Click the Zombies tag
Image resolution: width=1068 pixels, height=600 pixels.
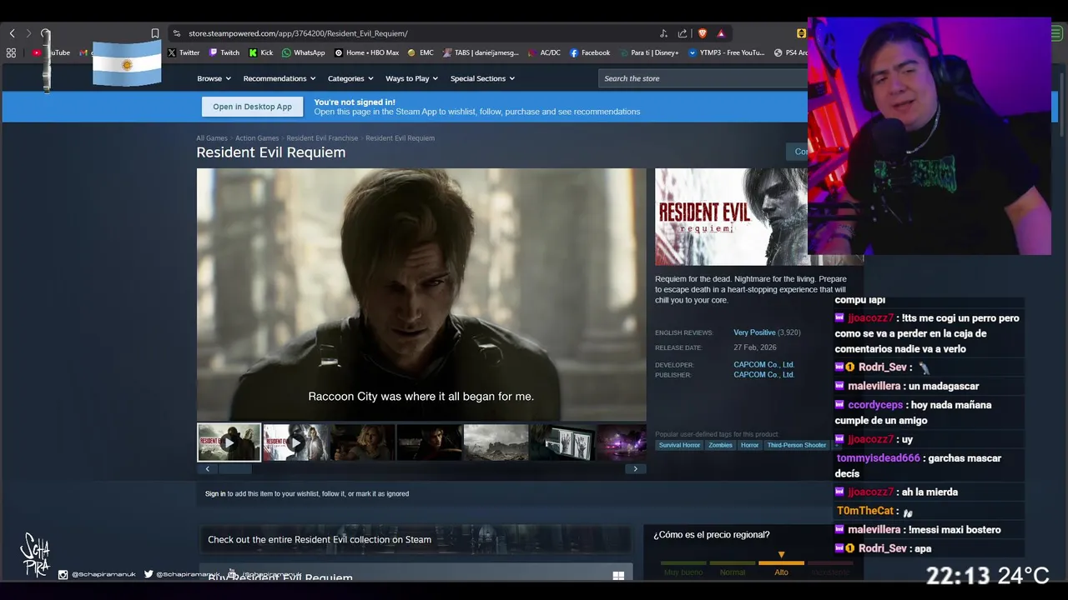(720, 445)
